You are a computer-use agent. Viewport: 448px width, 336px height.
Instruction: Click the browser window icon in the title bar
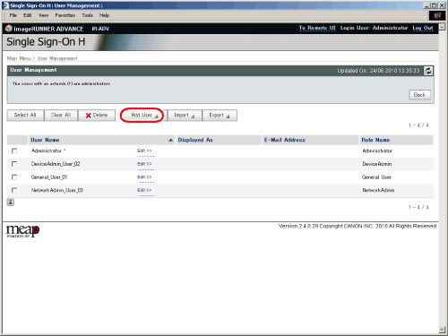[6, 5]
